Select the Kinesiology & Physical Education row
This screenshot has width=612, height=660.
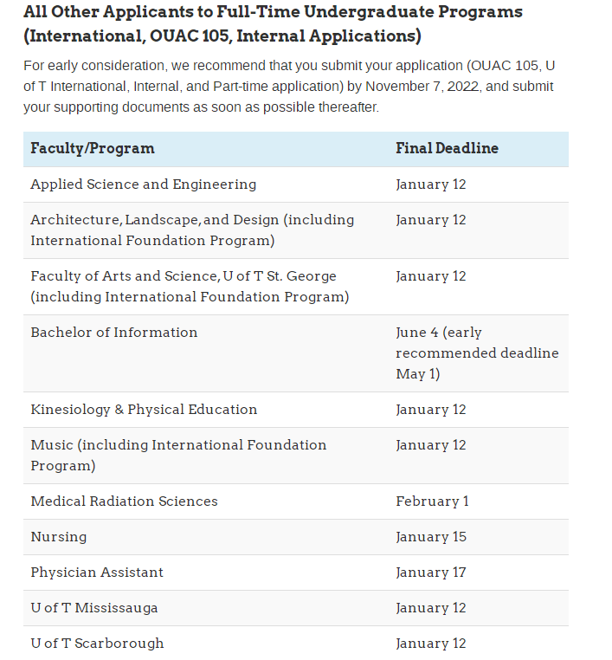coord(144,410)
